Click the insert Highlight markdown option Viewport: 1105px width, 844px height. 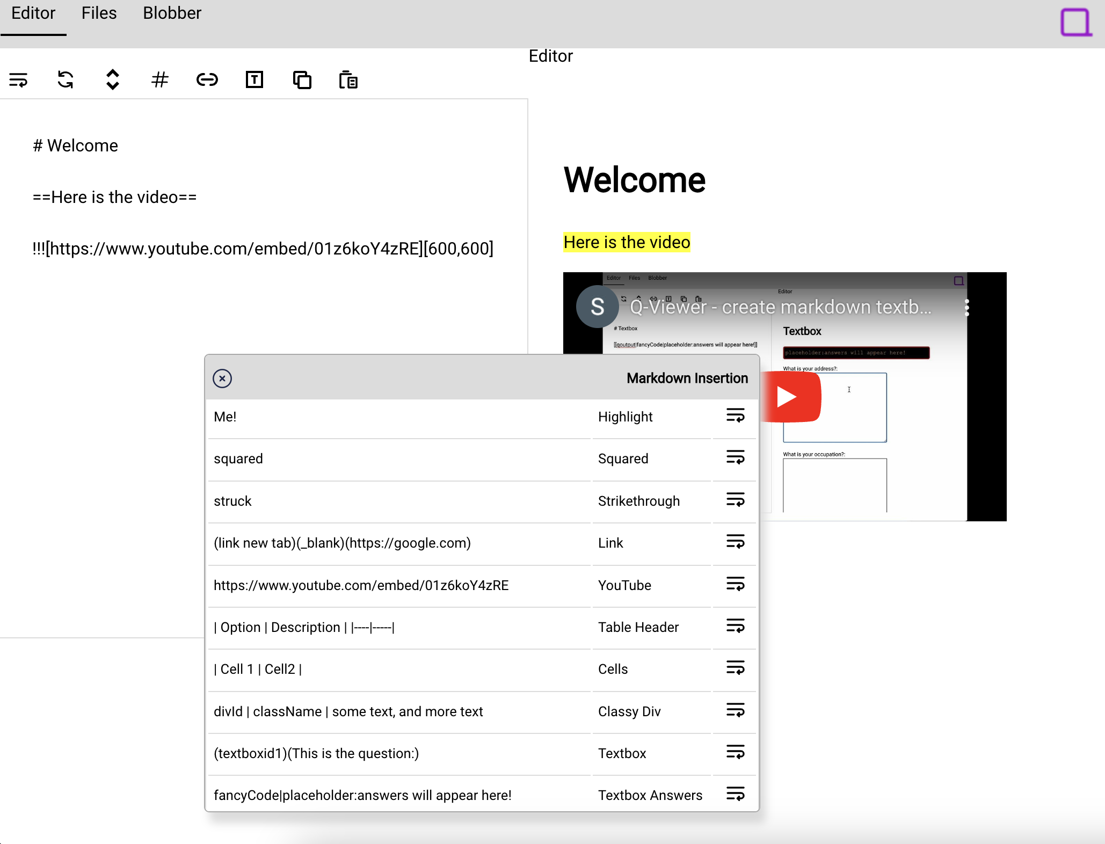tap(735, 415)
